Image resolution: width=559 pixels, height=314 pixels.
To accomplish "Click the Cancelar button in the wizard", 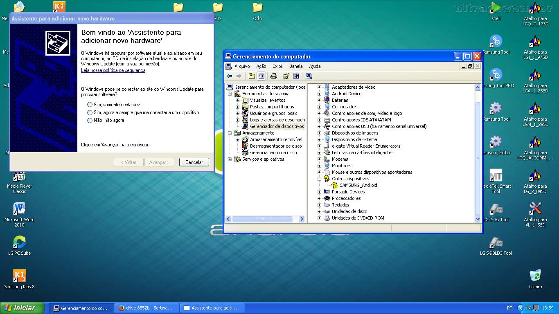I will click(x=194, y=162).
